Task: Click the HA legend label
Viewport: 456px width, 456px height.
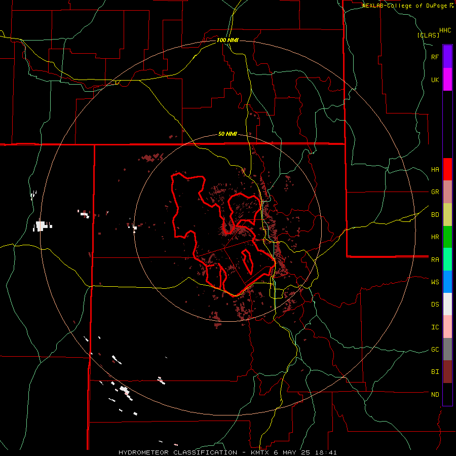Action: (435, 169)
